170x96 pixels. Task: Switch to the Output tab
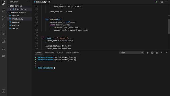click(60, 53)
